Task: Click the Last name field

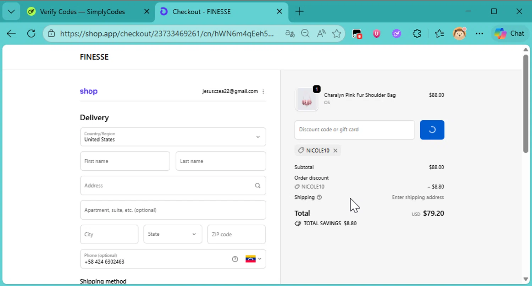Action: tap(221, 161)
